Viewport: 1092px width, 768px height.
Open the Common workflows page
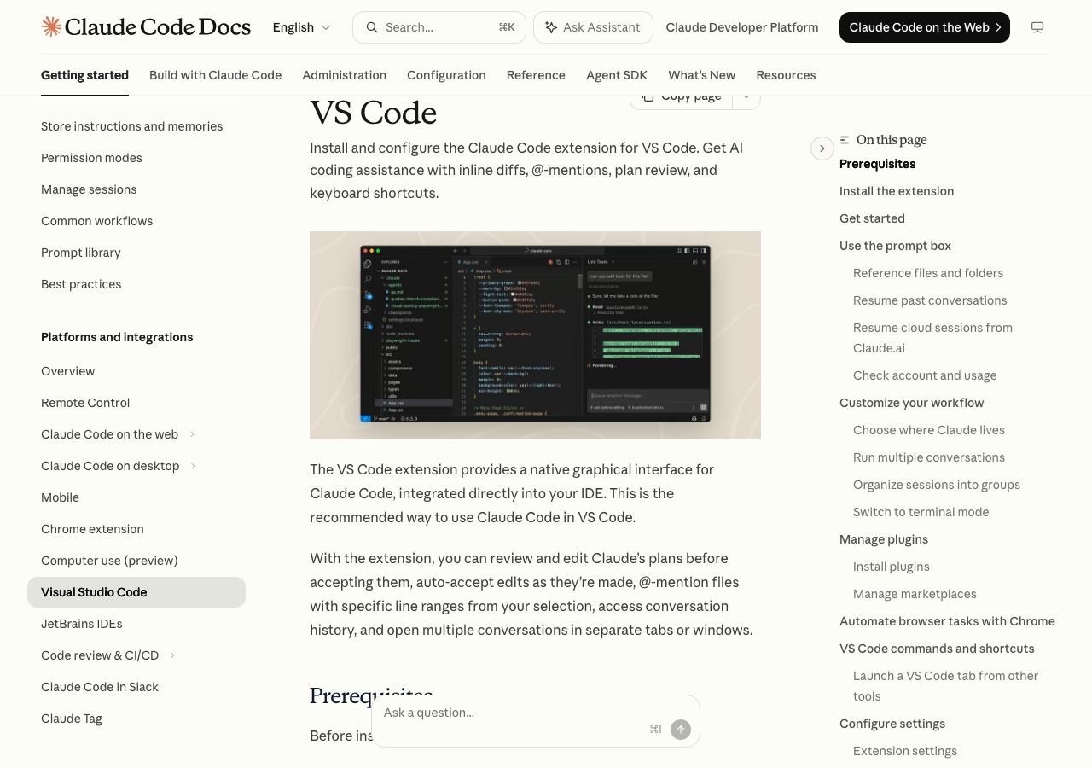point(96,221)
